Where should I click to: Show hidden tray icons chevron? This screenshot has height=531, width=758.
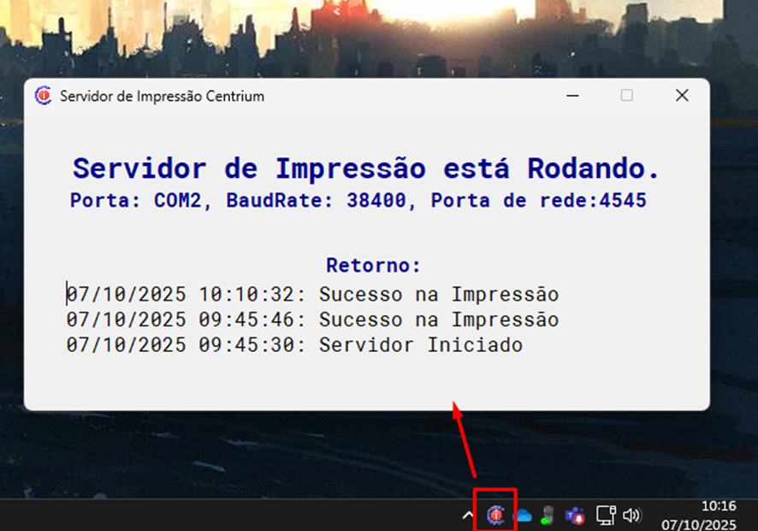(x=467, y=516)
